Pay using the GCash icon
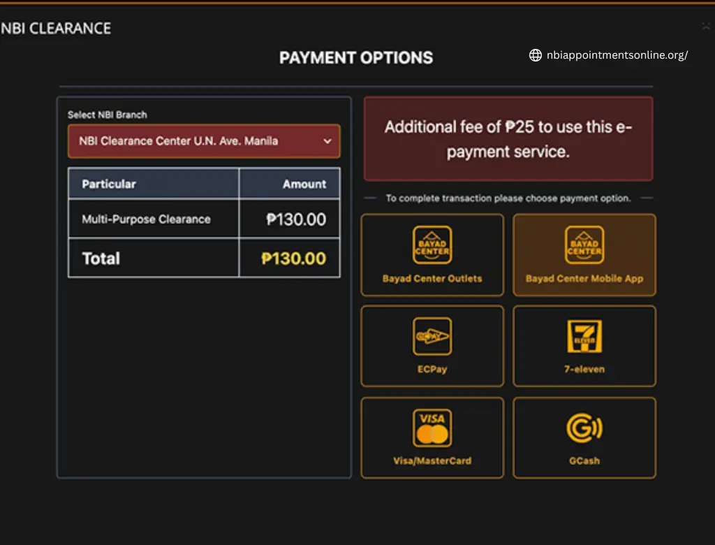This screenshot has width=715, height=545. [584, 428]
